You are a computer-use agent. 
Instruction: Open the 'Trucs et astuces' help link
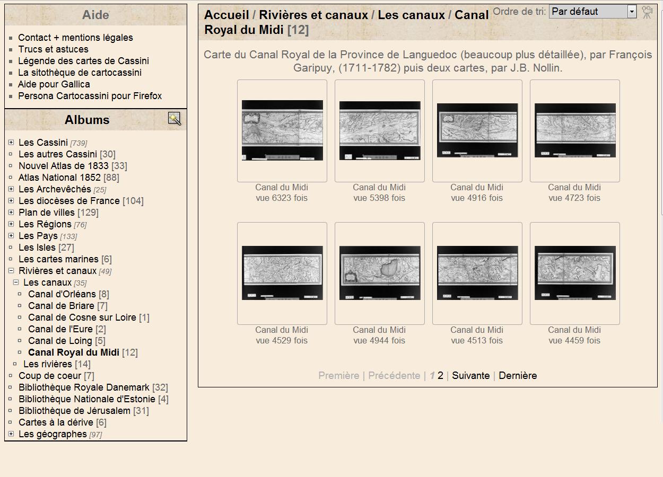click(x=53, y=49)
